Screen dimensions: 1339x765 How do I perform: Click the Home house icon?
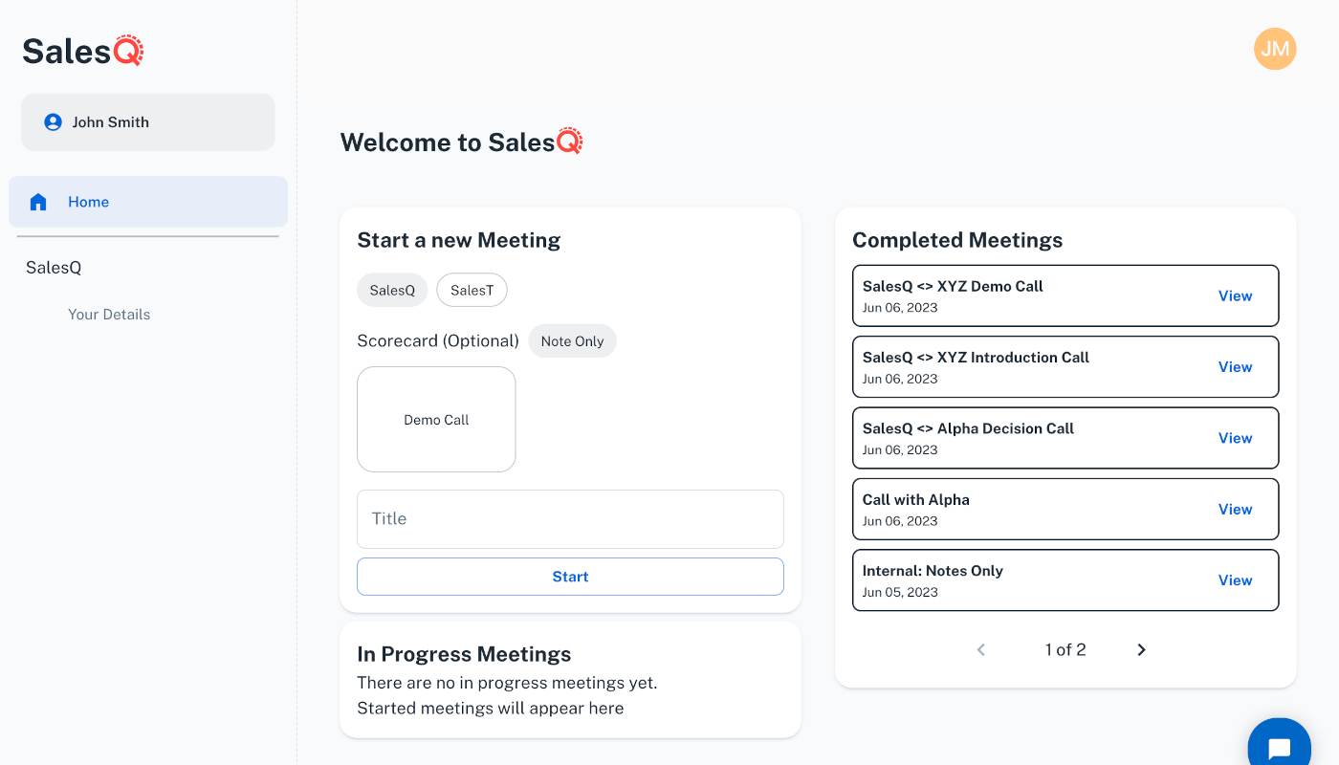coord(38,202)
